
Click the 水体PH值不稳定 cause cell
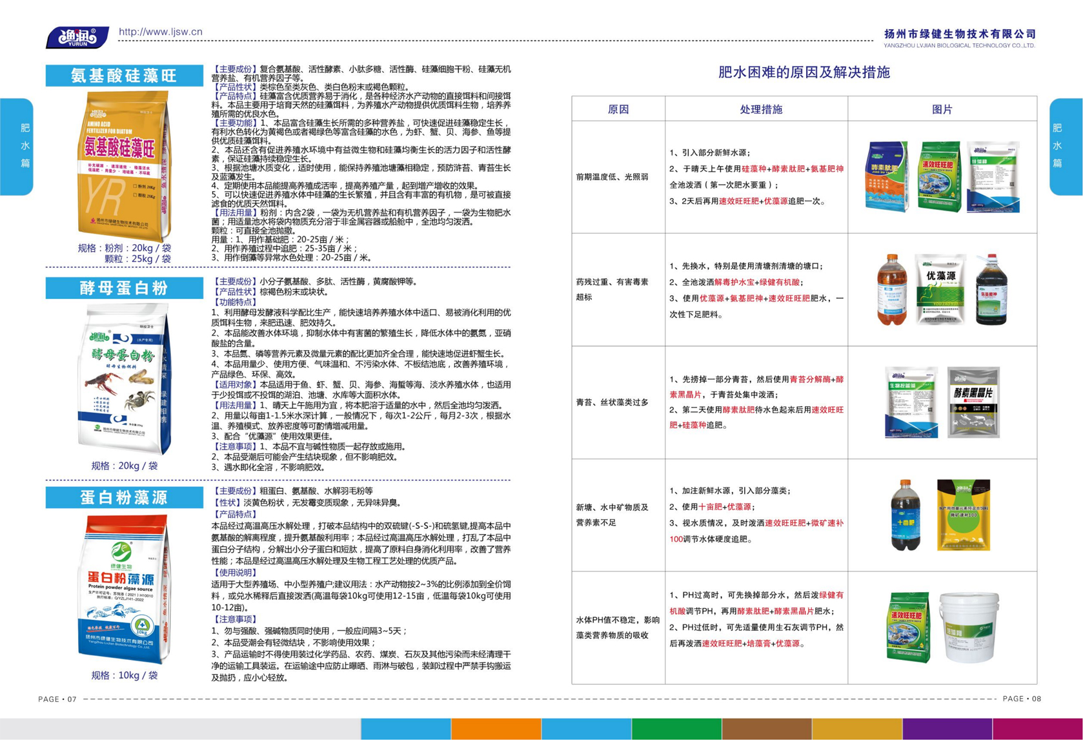(x=618, y=628)
